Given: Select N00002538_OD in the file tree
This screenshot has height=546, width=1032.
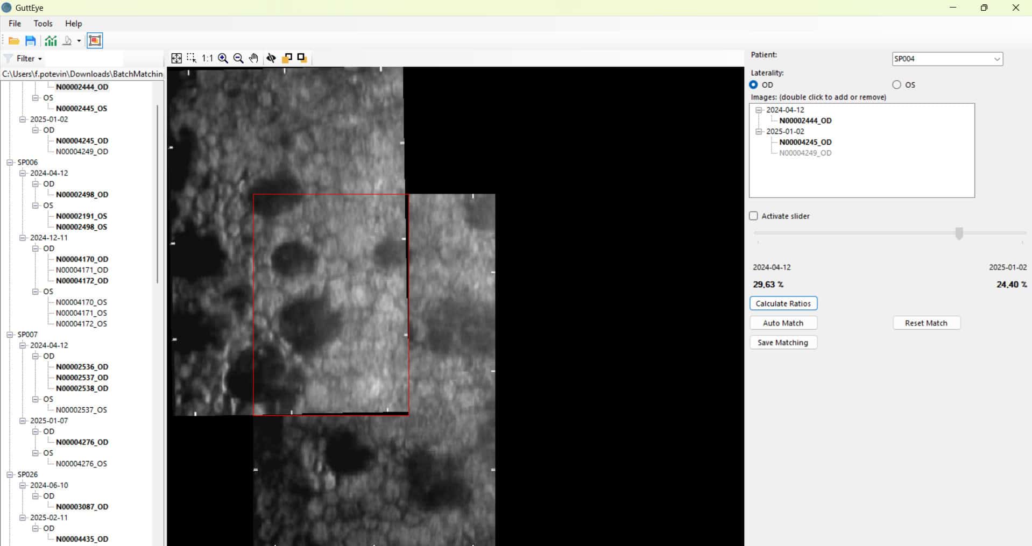Looking at the screenshot, I should [x=82, y=388].
